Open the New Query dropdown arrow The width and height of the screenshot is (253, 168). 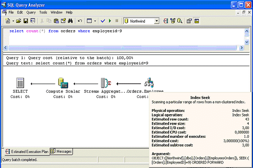(x=13, y=21)
